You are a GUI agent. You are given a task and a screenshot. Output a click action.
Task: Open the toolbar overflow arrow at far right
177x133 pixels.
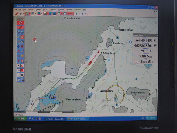tap(87, 14)
